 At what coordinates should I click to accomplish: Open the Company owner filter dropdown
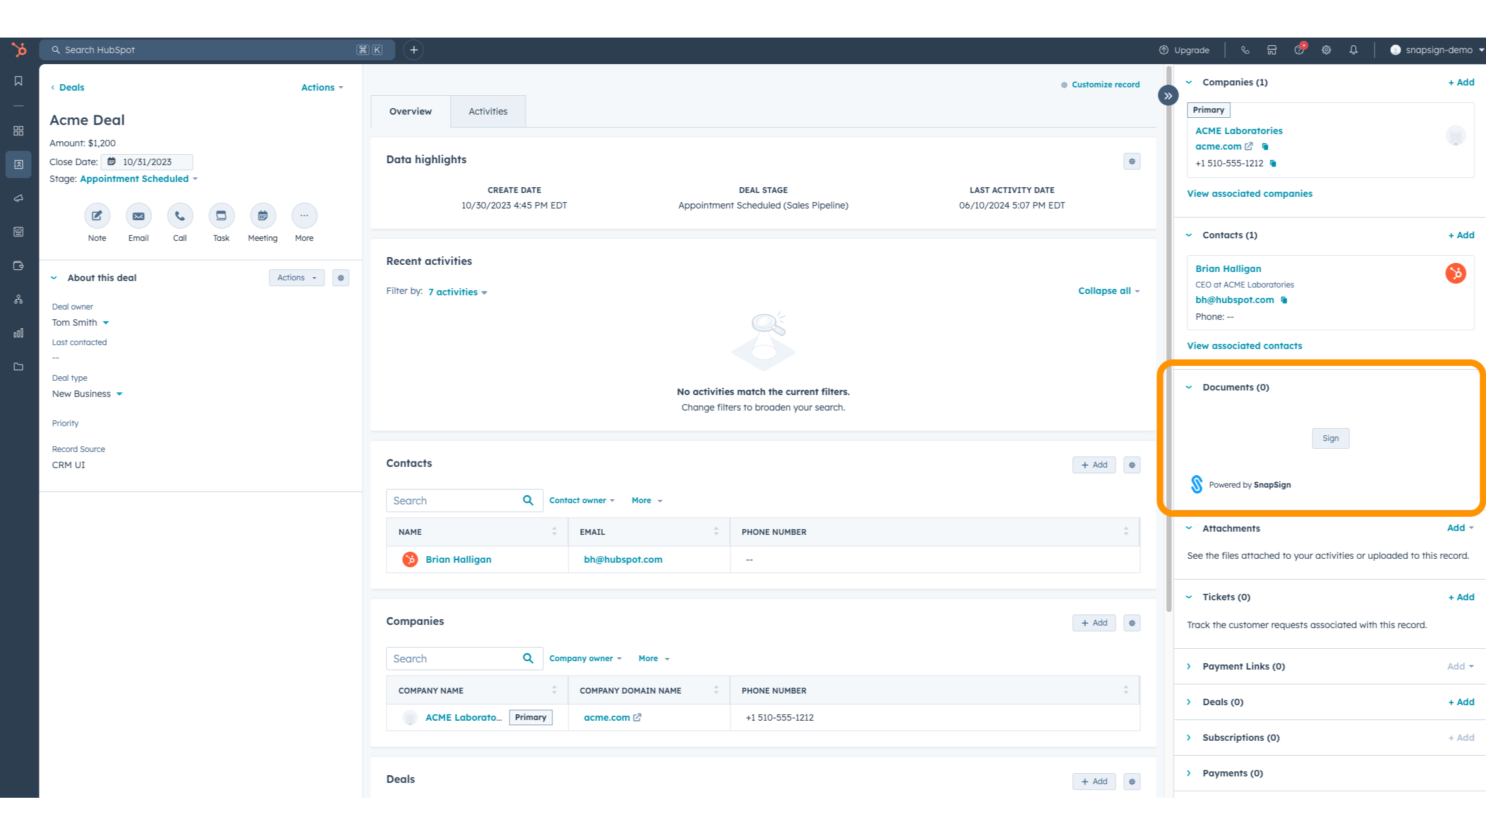(585, 659)
